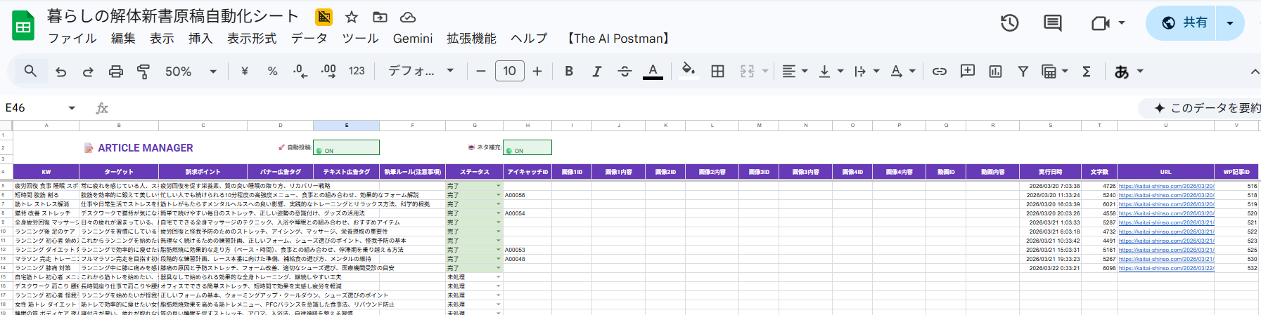Toggle strikethrough formatting

[x=625, y=72]
